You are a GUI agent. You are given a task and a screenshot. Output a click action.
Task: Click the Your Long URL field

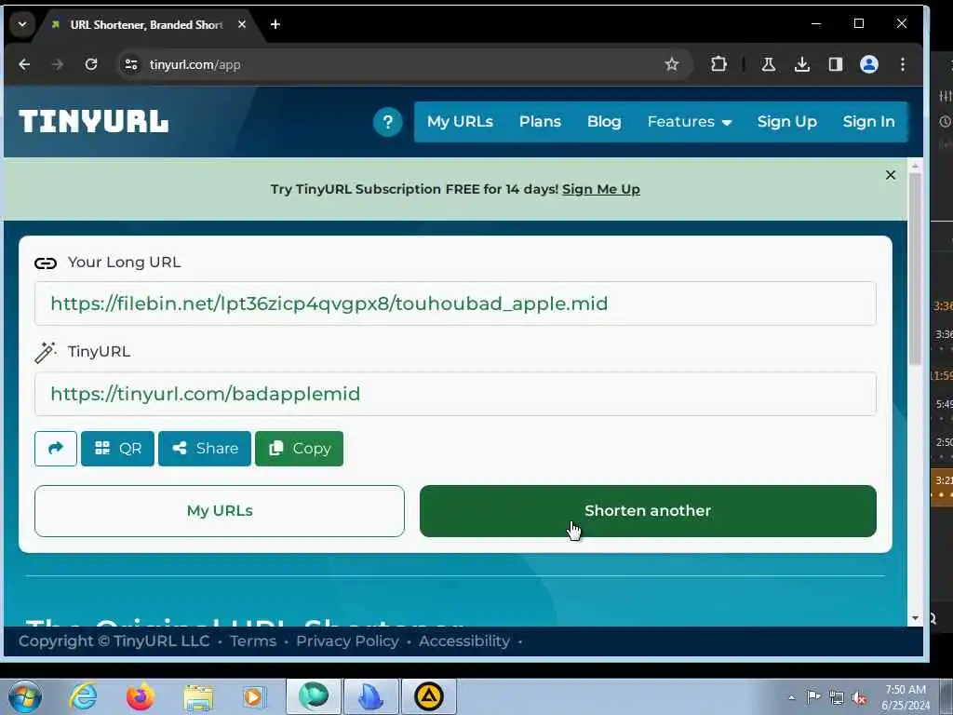(455, 304)
